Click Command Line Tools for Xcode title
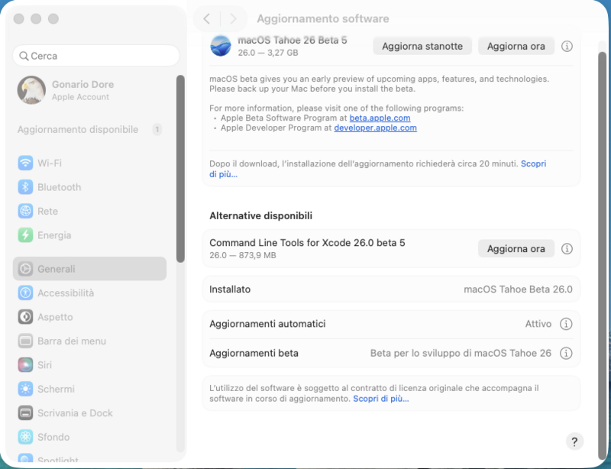 tap(307, 243)
